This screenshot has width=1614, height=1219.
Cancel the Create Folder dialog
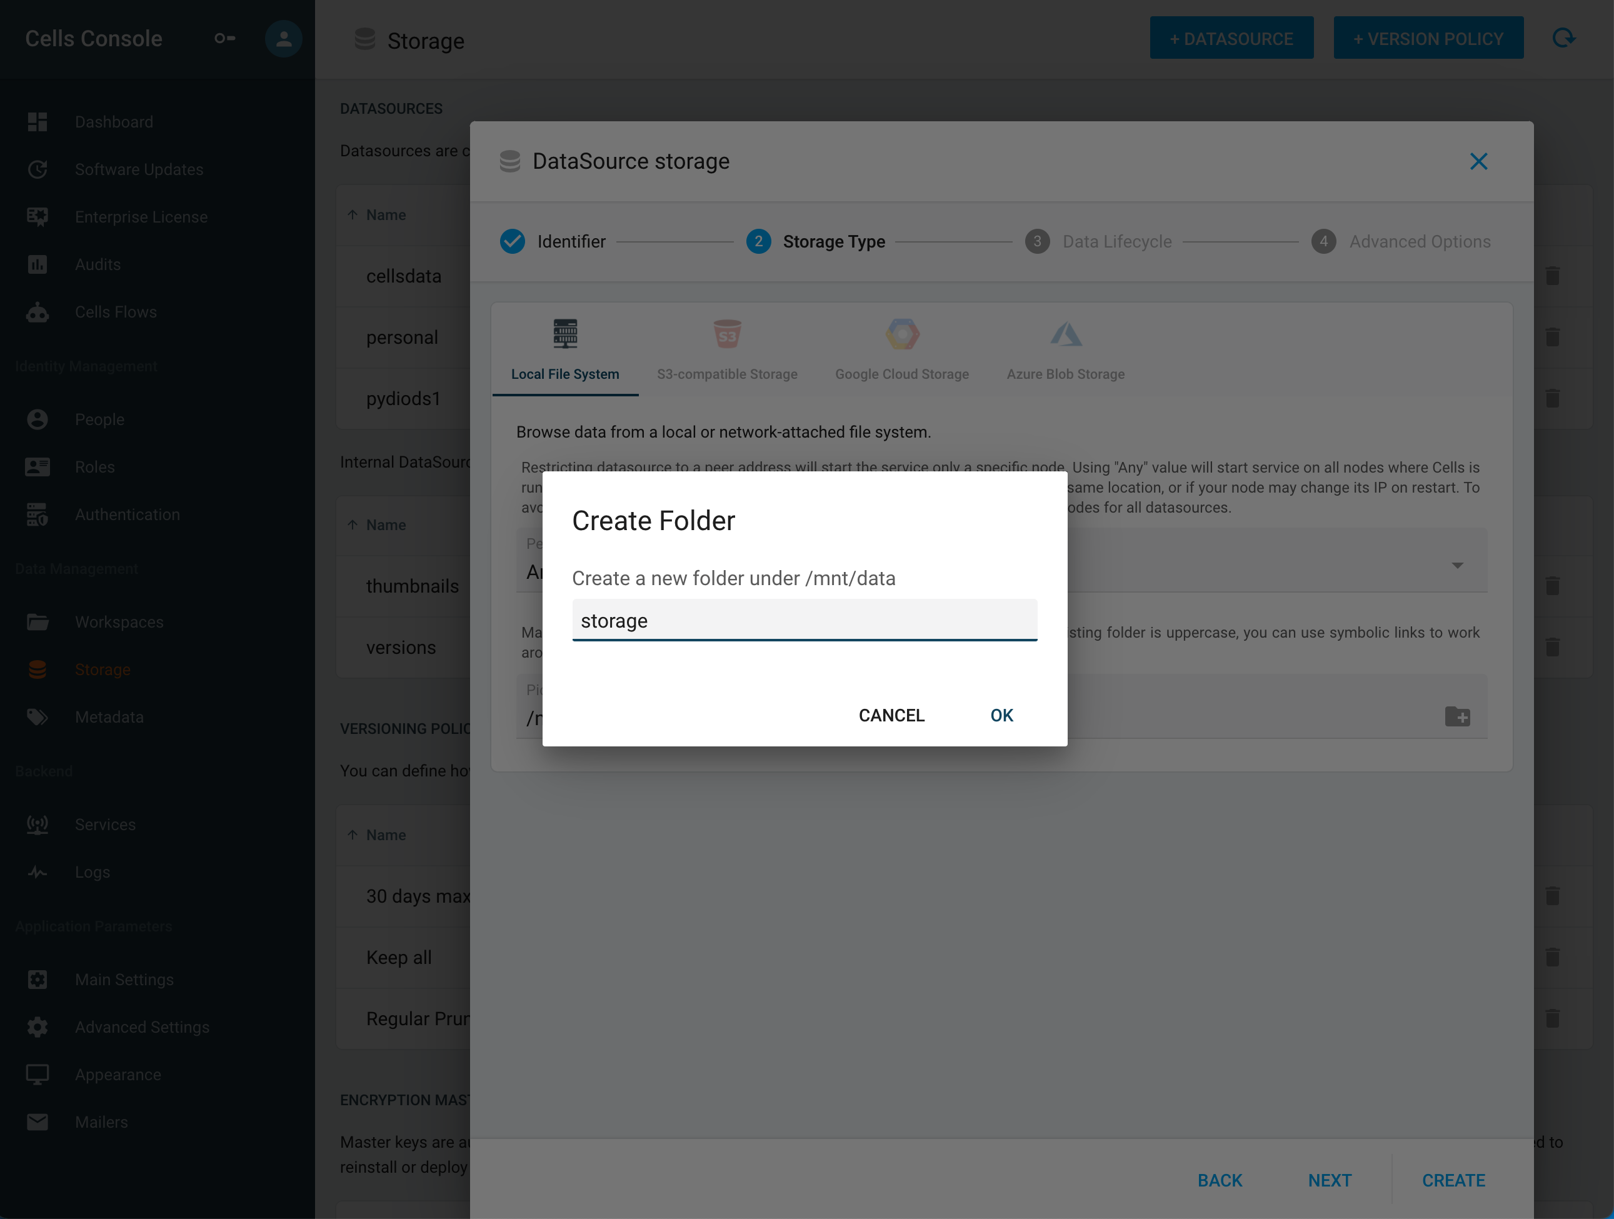891,715
